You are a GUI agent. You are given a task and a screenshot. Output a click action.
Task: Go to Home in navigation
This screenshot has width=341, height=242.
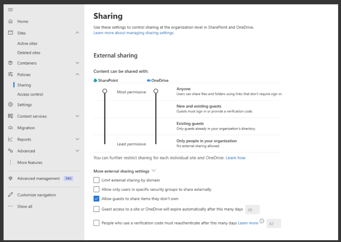[x=23, y=21]
